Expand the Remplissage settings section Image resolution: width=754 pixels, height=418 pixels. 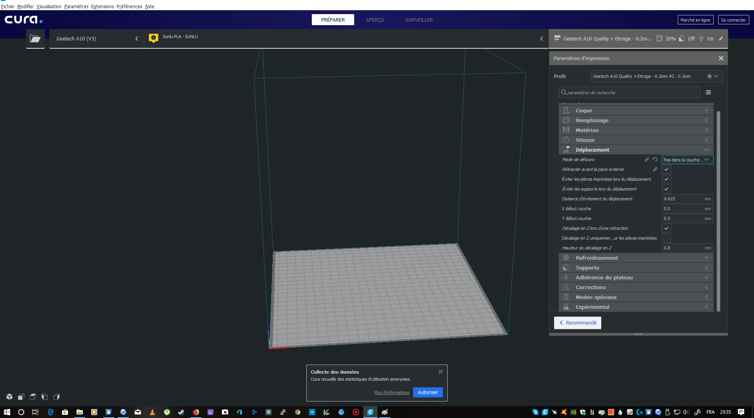[x=636, y=120]
